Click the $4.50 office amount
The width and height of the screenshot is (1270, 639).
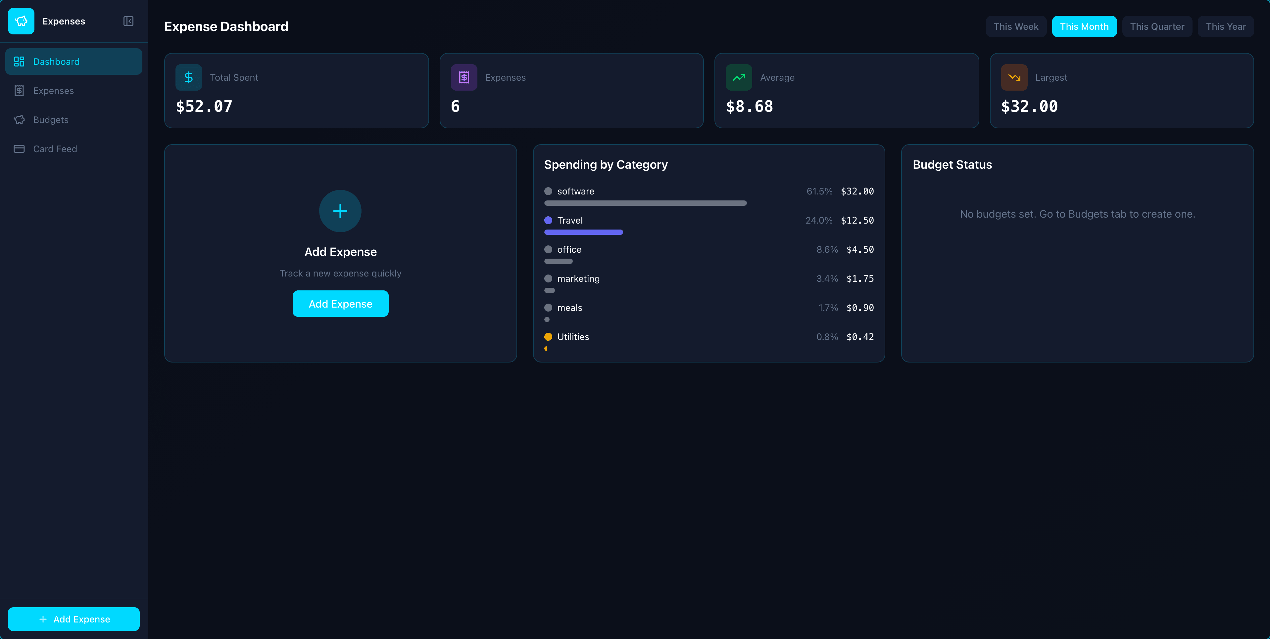[x=860, y=249]
